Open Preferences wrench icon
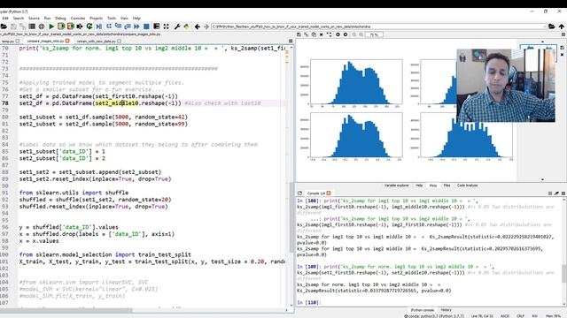 [x=177, y=26]
